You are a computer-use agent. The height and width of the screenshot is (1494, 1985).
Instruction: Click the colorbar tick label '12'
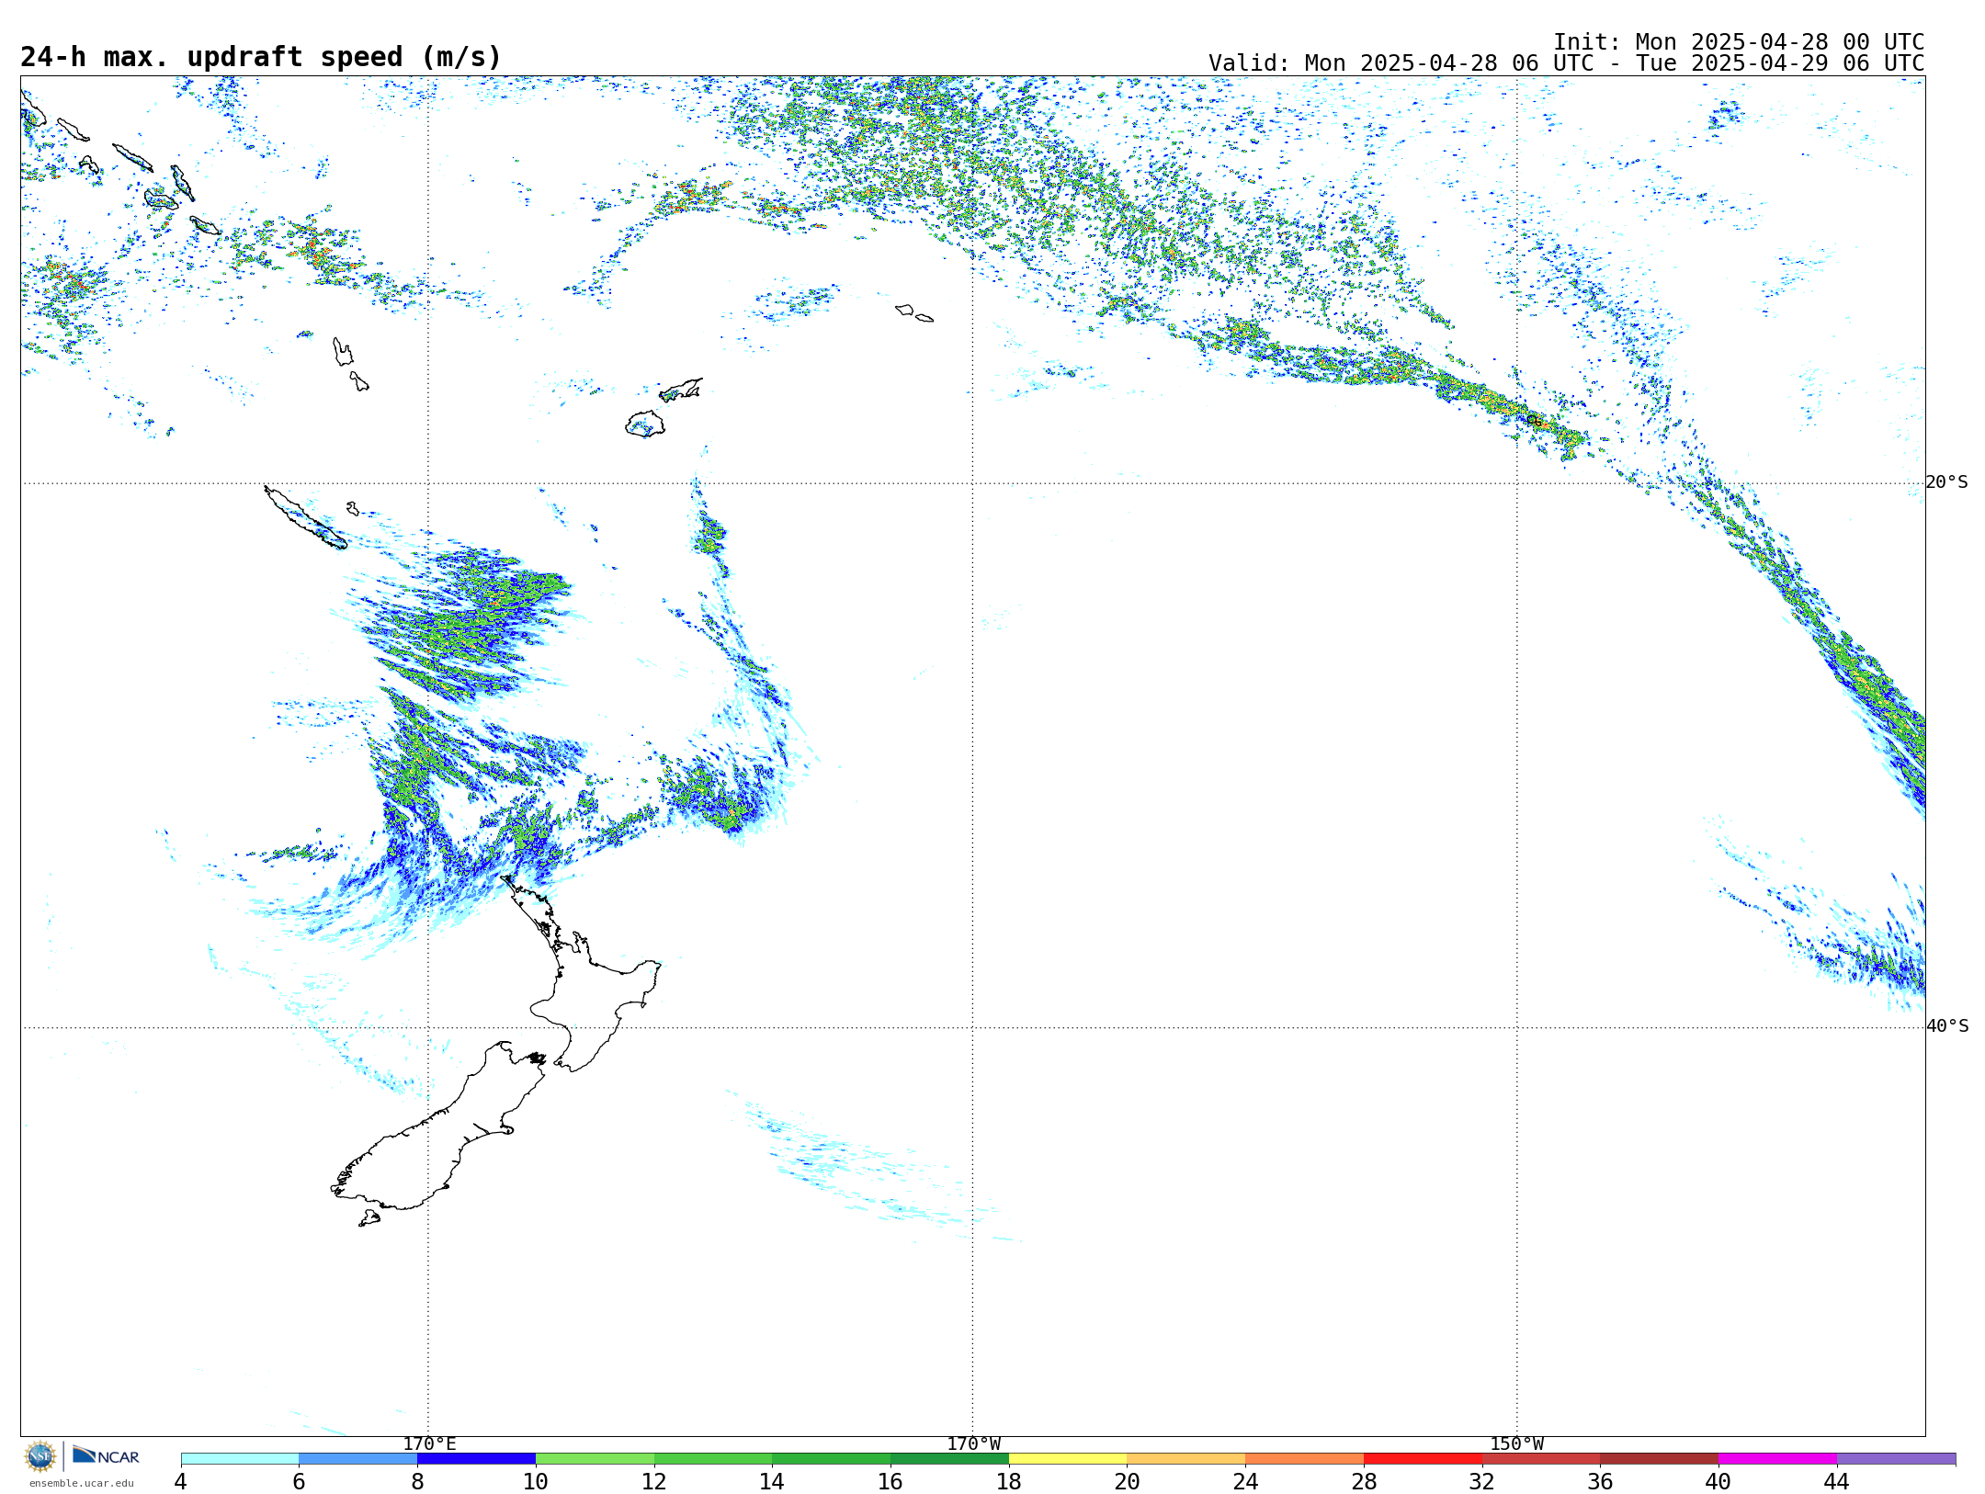(654, 1481)
